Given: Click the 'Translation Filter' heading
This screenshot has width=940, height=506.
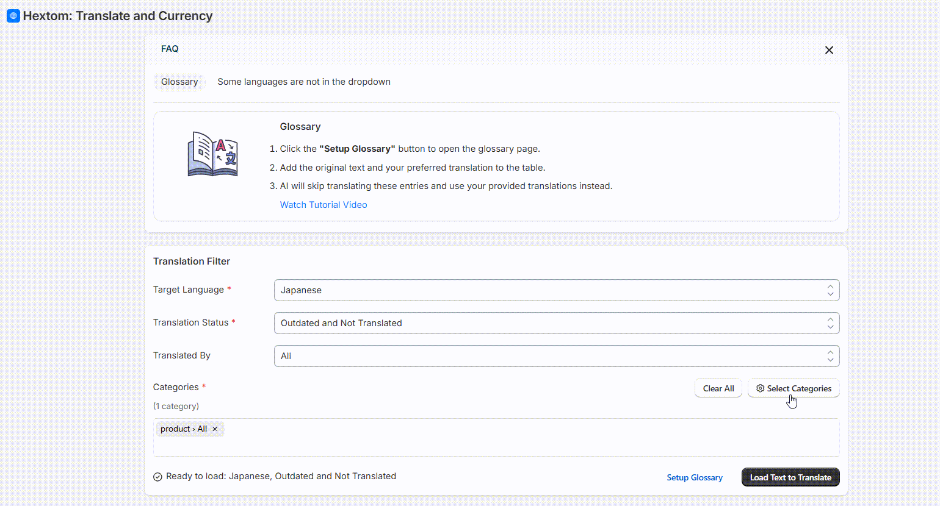Looking at the screenshot, I should (192, 262).
